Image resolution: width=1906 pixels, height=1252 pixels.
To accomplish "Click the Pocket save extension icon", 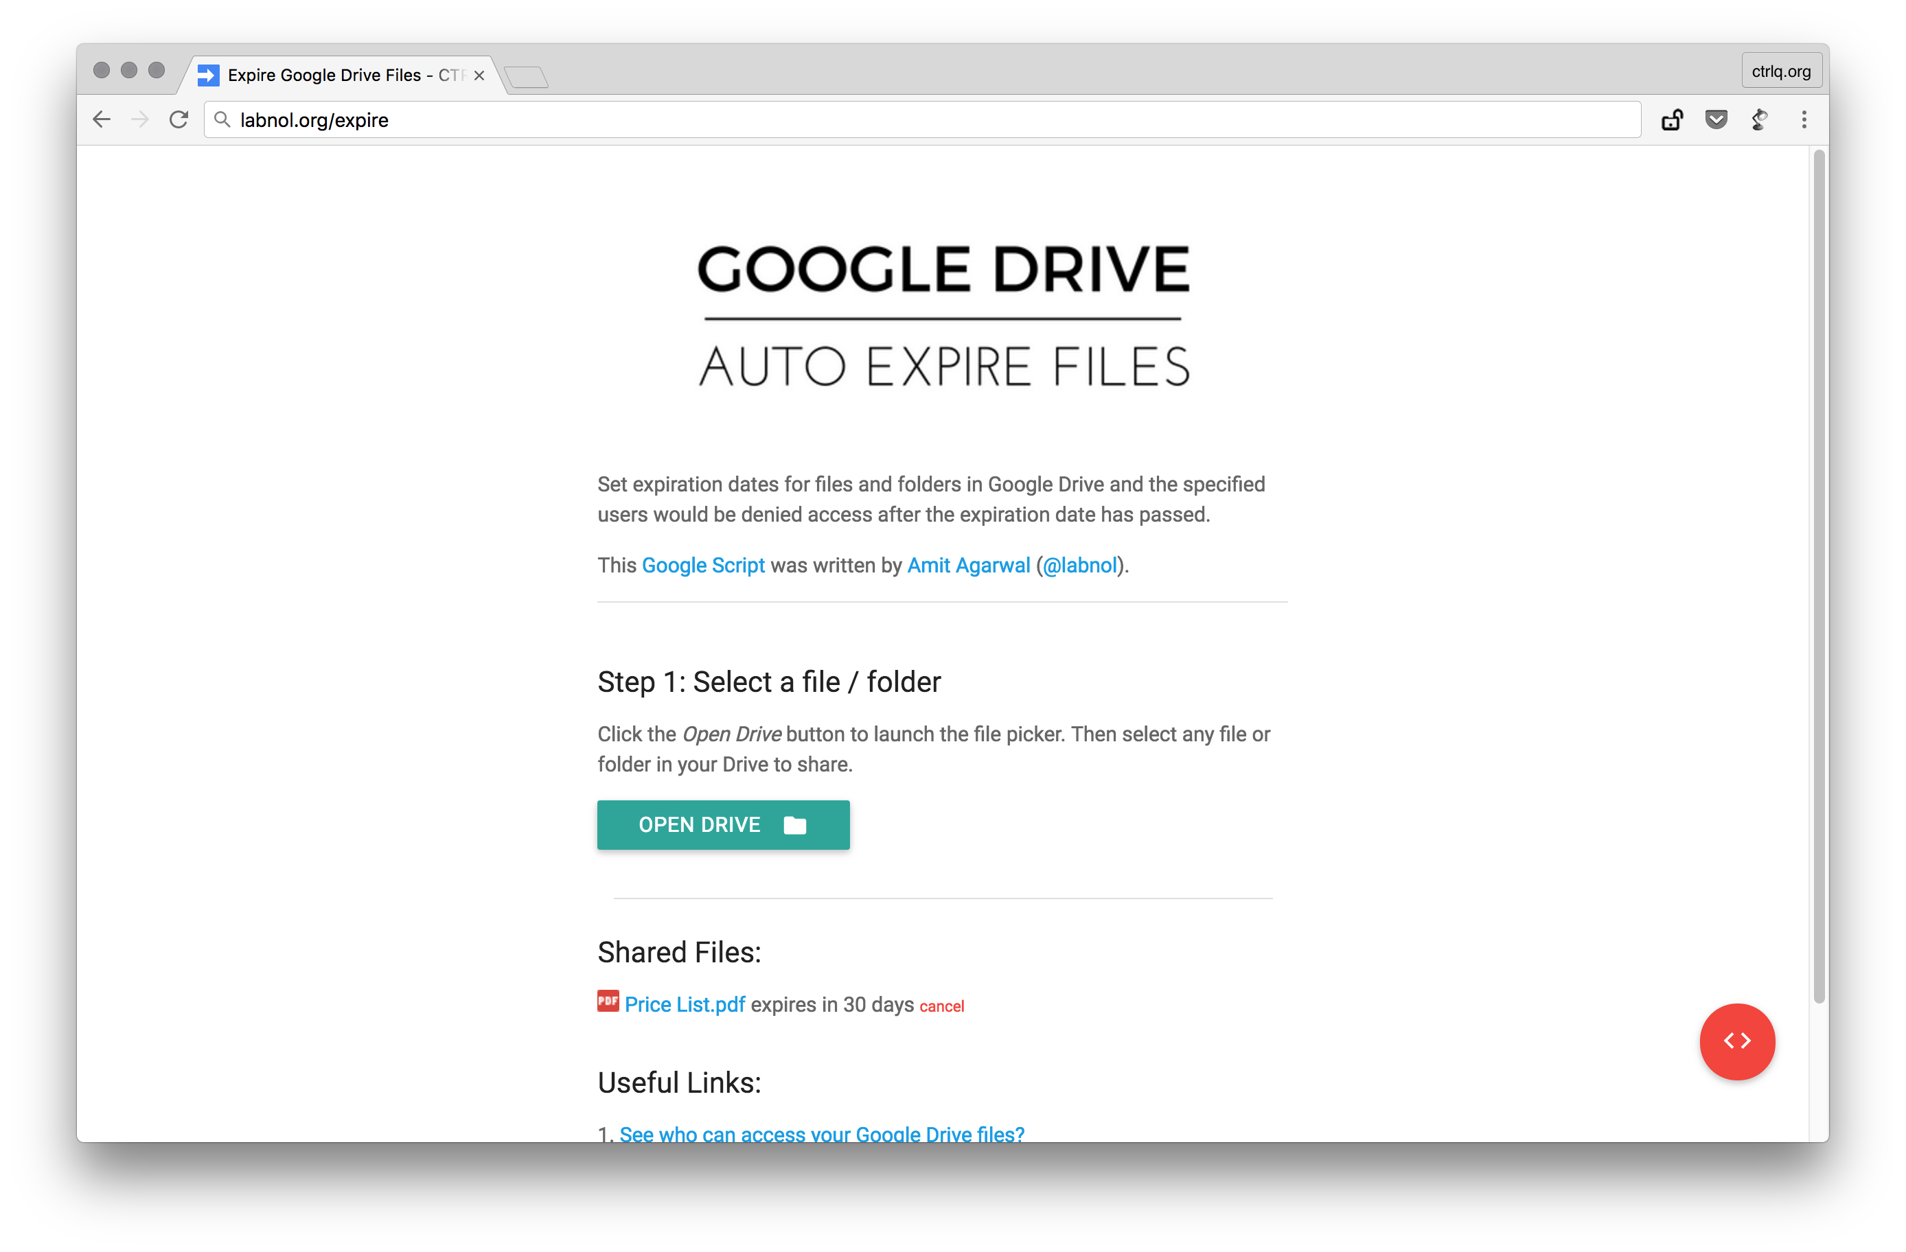I will (x=1715, y=120).
